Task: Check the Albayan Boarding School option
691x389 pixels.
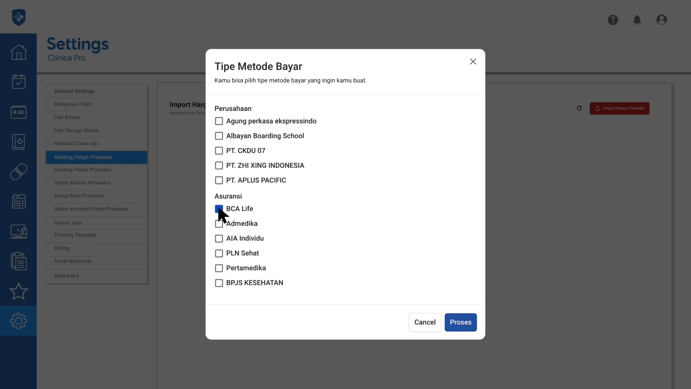Action: [219, 136]
